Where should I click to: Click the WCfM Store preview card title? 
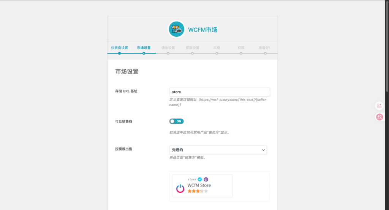pos(199,185)
